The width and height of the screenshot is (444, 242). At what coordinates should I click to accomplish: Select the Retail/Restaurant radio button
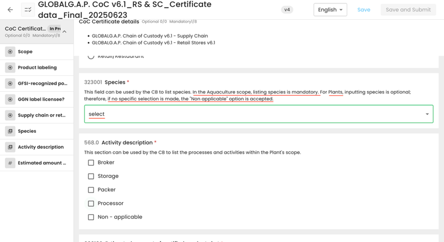pyautogui.click(x=91, y=56)
